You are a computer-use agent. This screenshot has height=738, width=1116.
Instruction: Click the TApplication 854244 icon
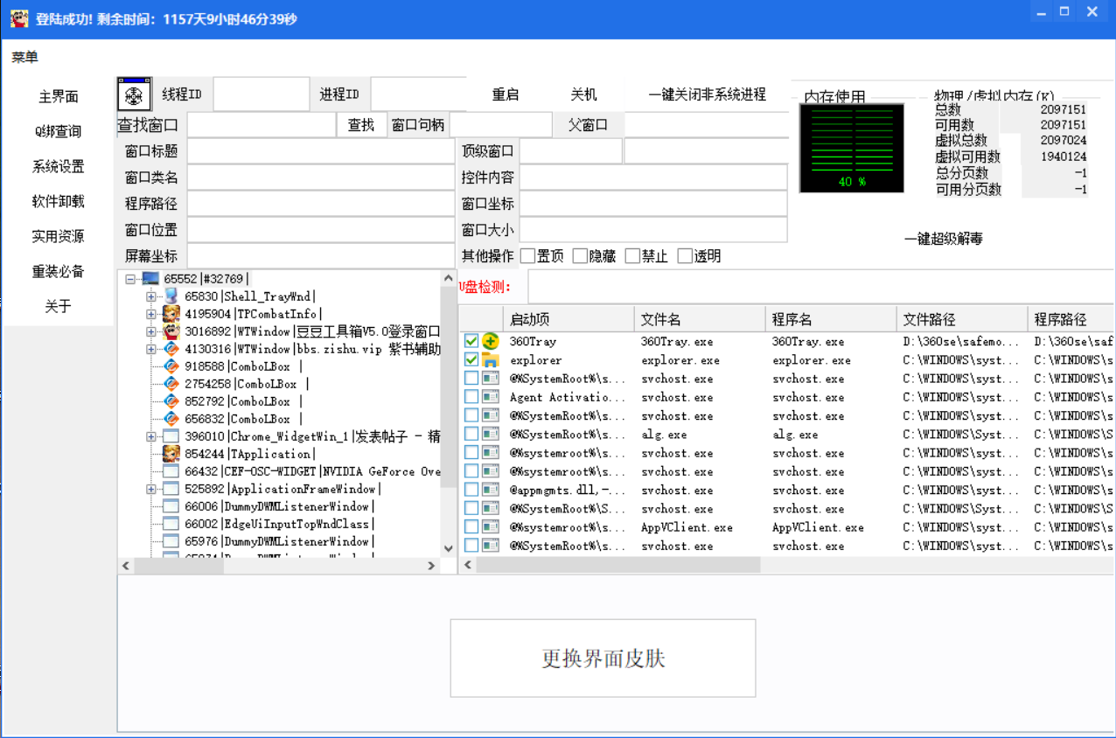[171, 454]
